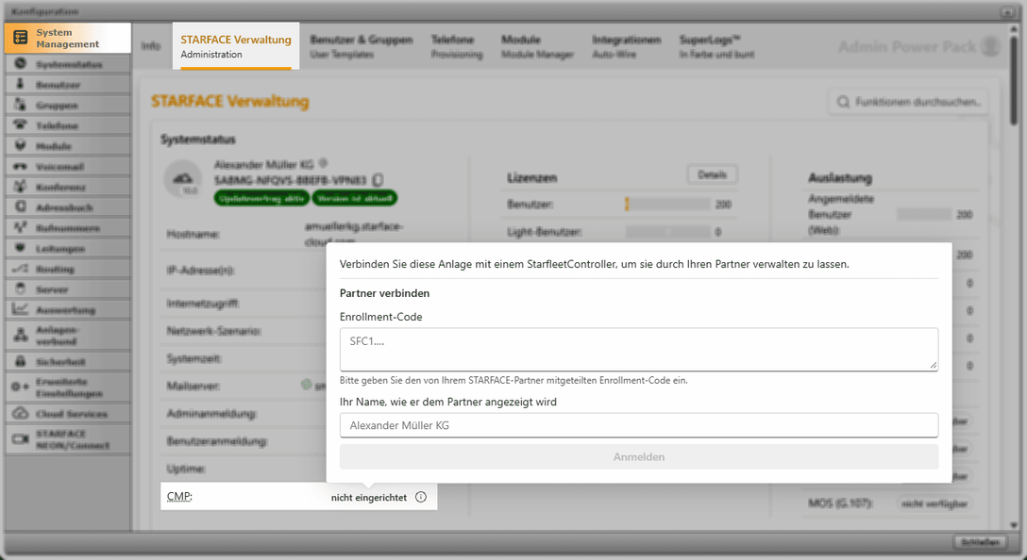This screenshot has width=1027, height=560.
Task: Open System Management in the sidebar
Action: coord(67,38)
